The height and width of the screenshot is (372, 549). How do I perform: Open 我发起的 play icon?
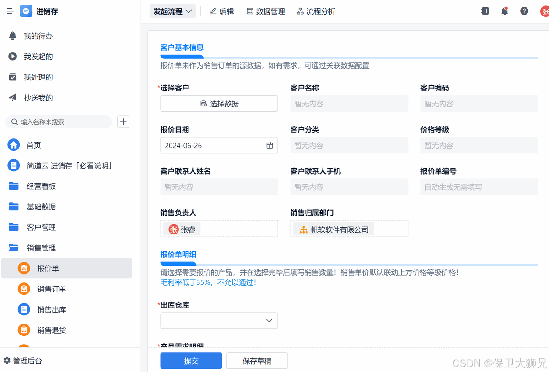pos(13,57)
